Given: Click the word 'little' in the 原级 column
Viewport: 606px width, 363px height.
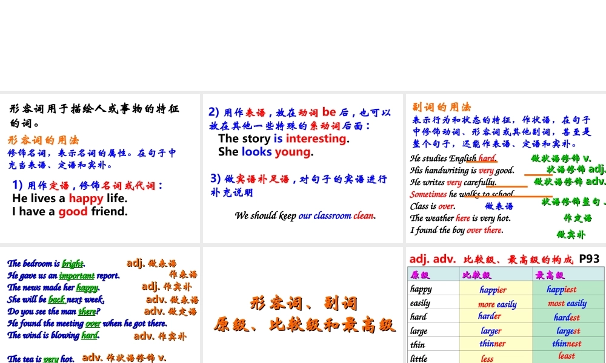Looking at the screenshot, I should 419,358.
